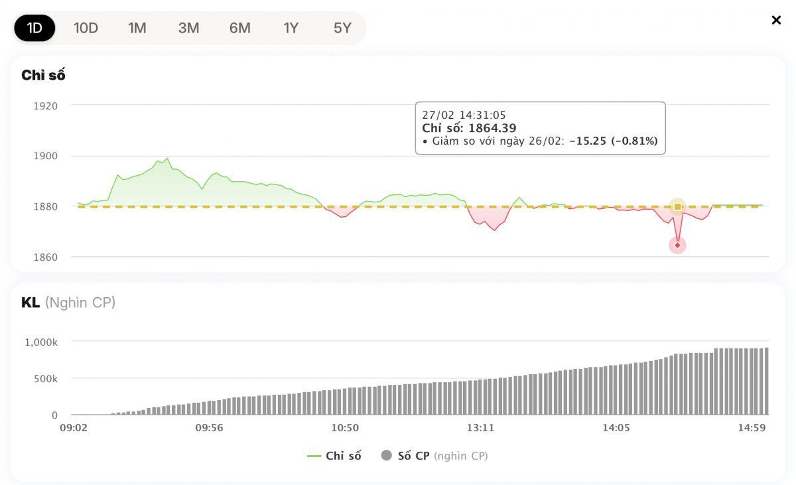Click tooltip timestamp '27/02 14:31:05'
The height and width of the screenshot is (485, 796).
tap(464, 115)
